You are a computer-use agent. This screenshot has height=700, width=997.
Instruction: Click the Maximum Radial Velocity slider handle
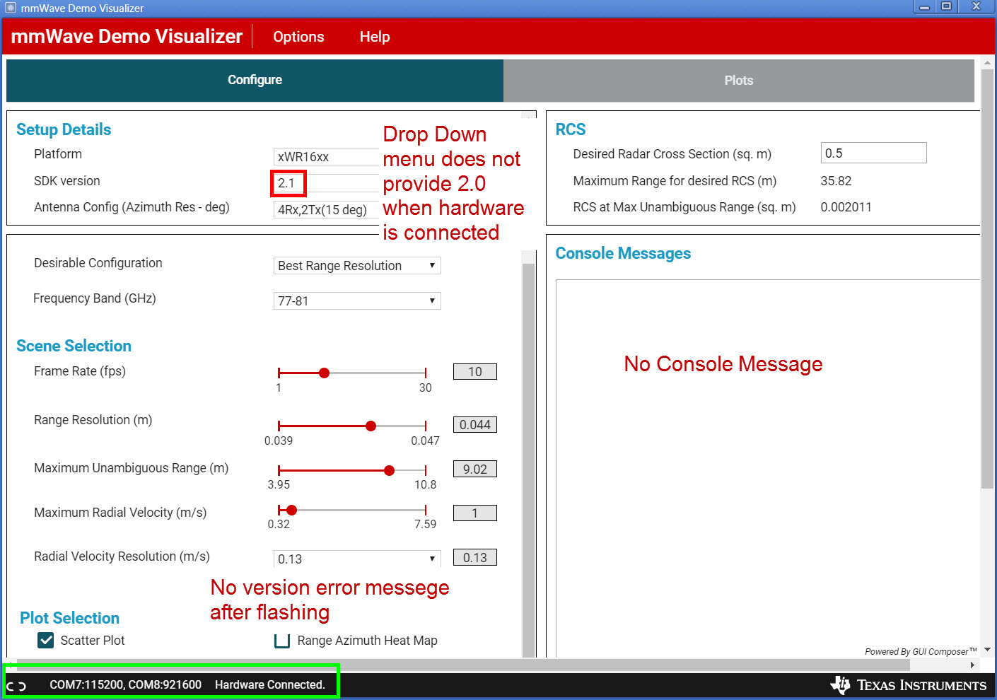pos(291,510)
